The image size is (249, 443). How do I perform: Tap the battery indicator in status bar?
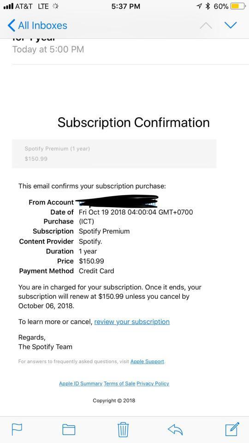point(236,6)
